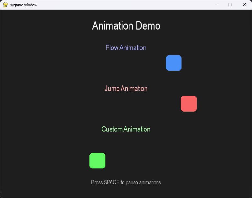Minimize the pygame window
Screen dimensions: 252x198
click(x=215, y=5)
